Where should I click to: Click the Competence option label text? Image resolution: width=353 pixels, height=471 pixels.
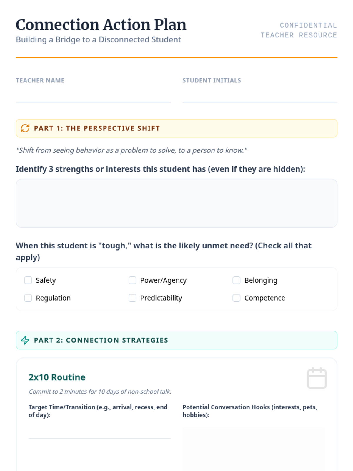pyautogui.click(x=264, y=298)
